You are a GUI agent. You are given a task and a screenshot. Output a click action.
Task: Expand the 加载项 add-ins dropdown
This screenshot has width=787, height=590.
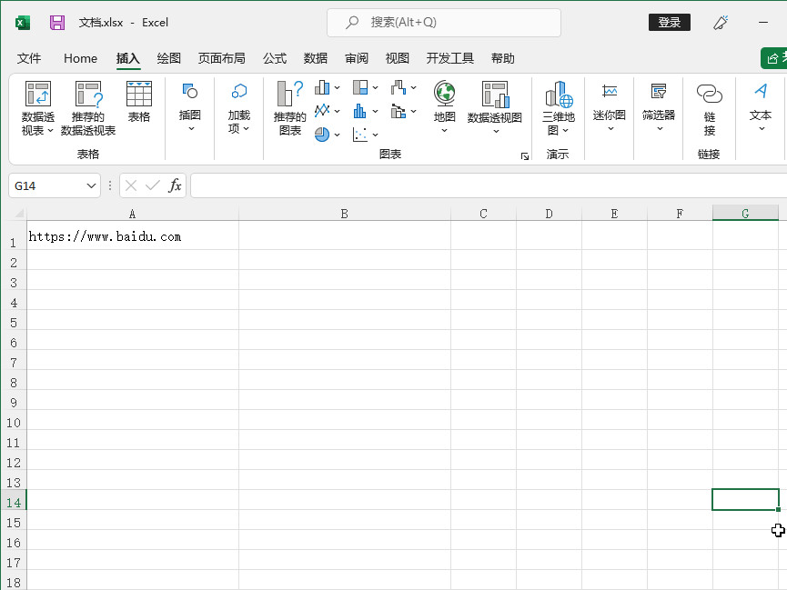click(246, 129)
